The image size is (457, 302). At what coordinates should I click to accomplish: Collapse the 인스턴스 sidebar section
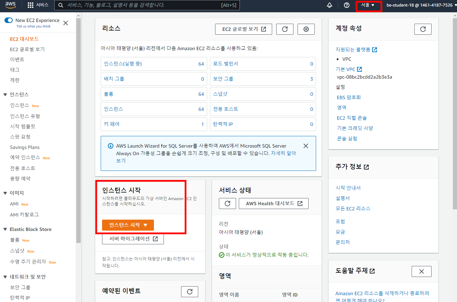click(x=5, y=94)
